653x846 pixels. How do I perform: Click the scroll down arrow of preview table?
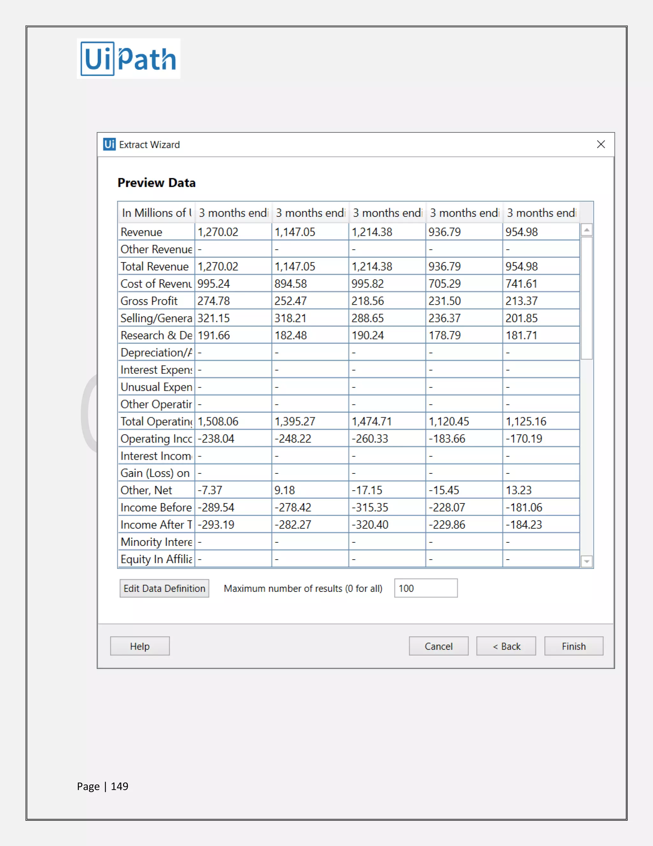pos(586,561)
